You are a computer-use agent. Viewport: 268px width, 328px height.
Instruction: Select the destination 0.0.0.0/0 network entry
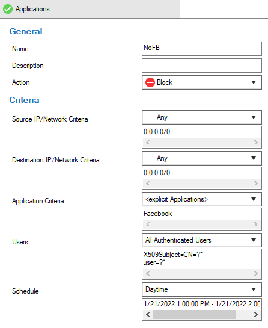coord(157,173)
